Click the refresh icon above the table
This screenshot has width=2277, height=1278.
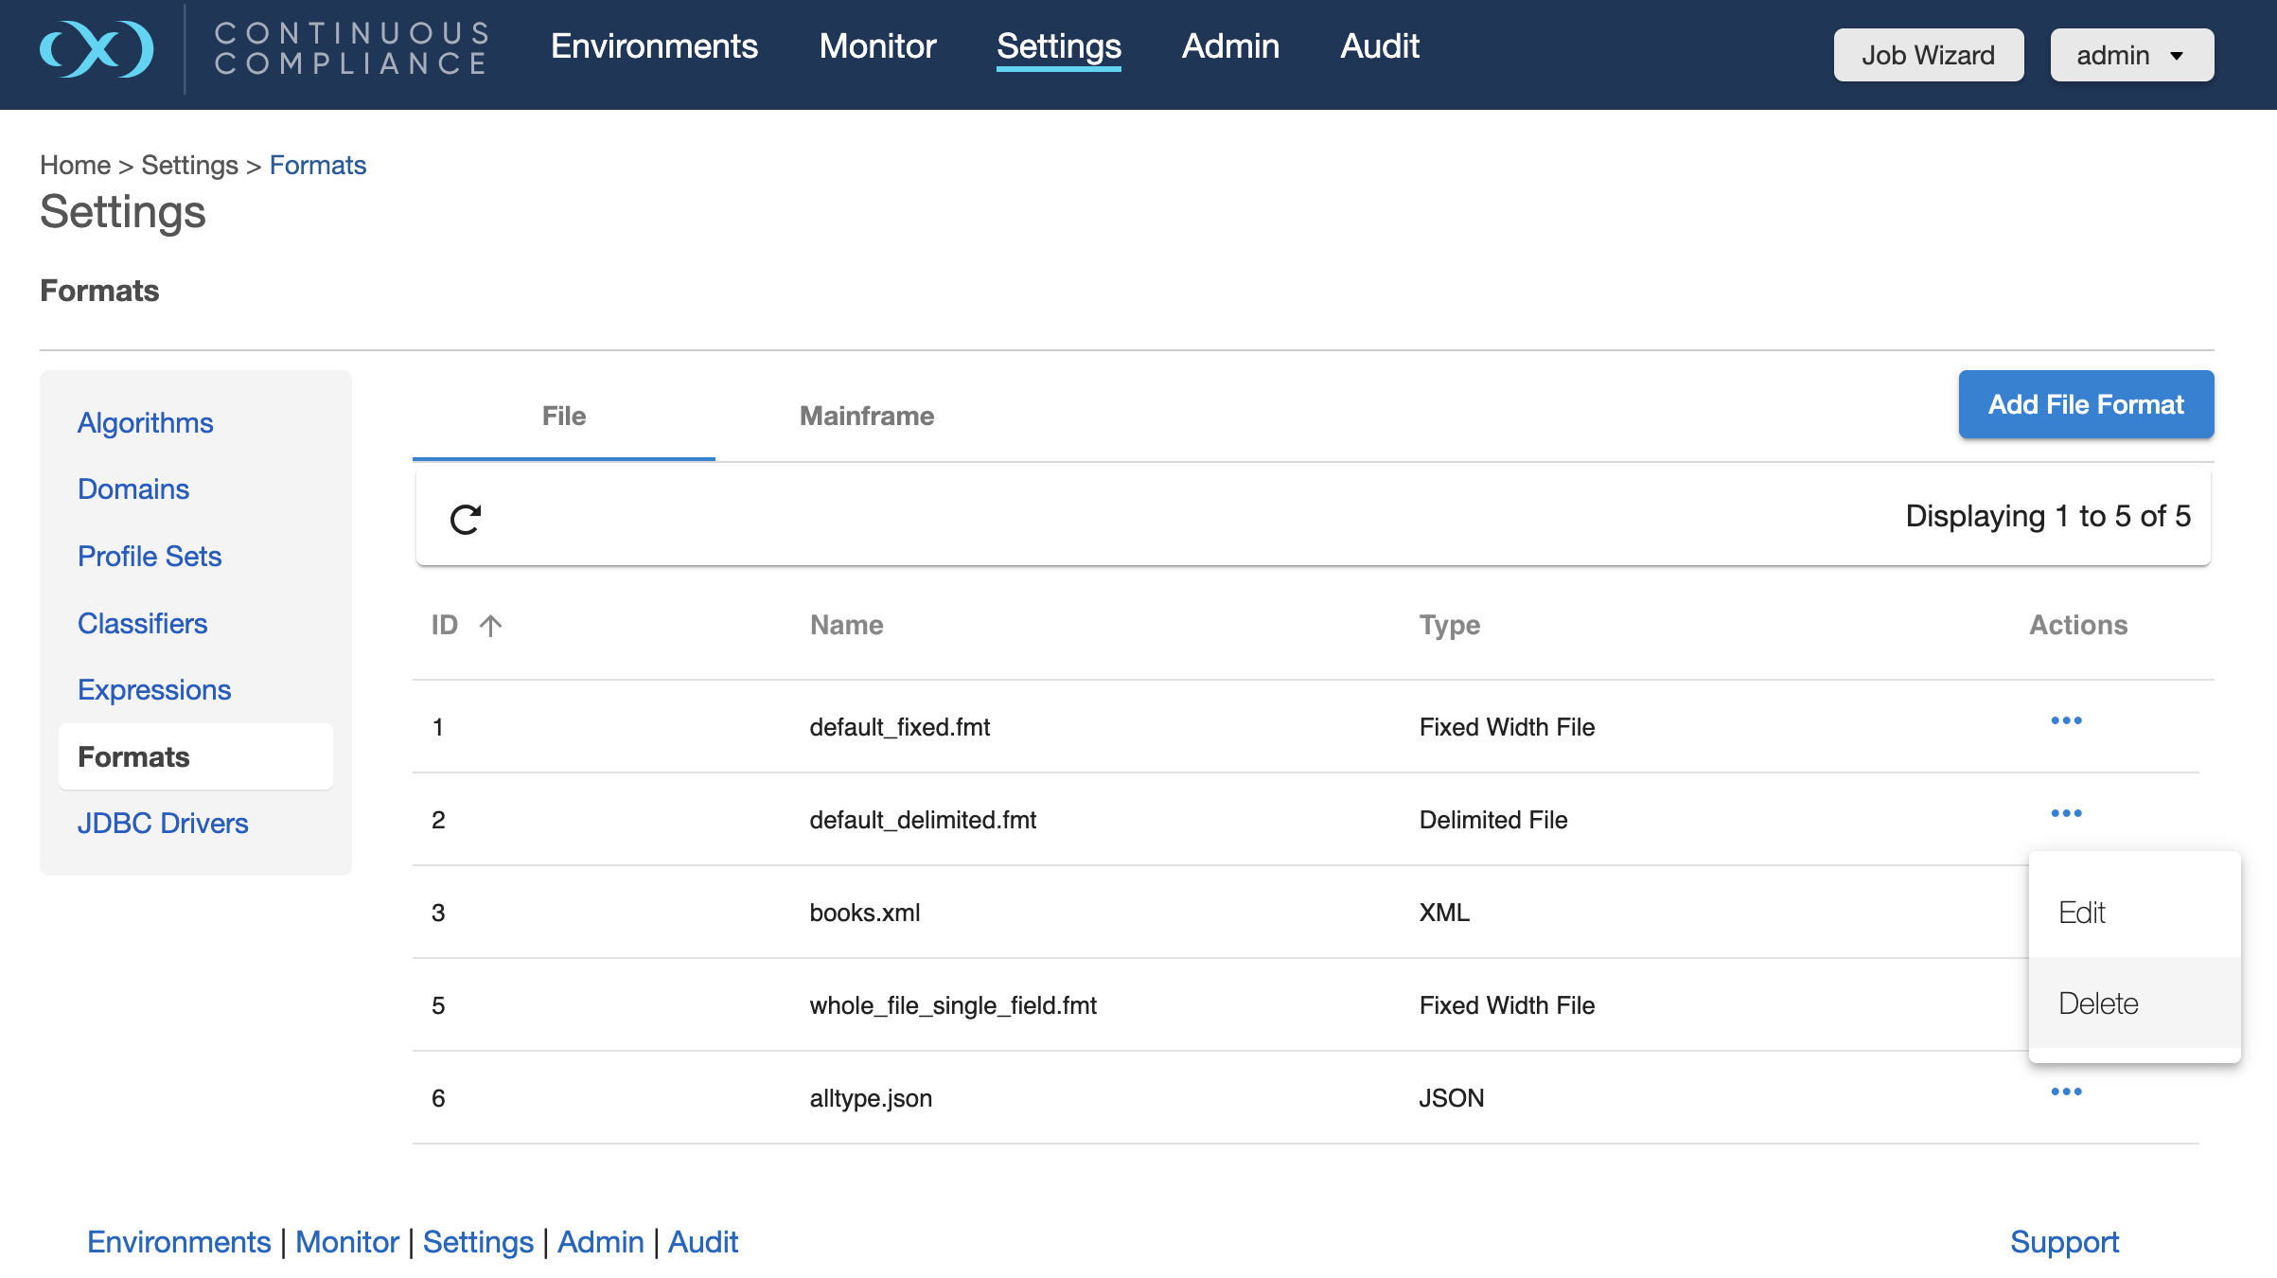(465, 519)
